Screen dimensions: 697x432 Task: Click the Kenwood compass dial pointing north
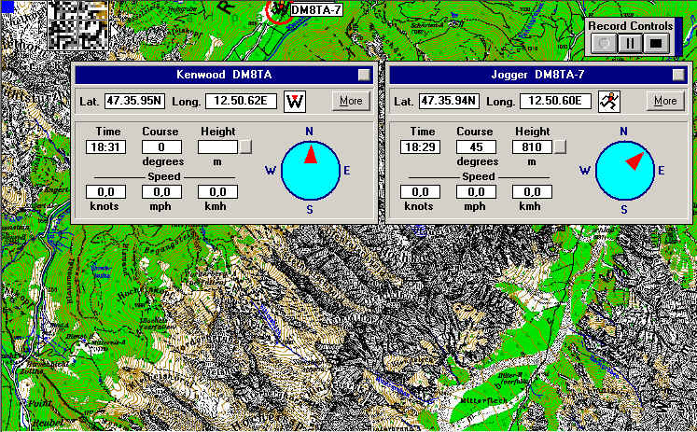[311, 171]
